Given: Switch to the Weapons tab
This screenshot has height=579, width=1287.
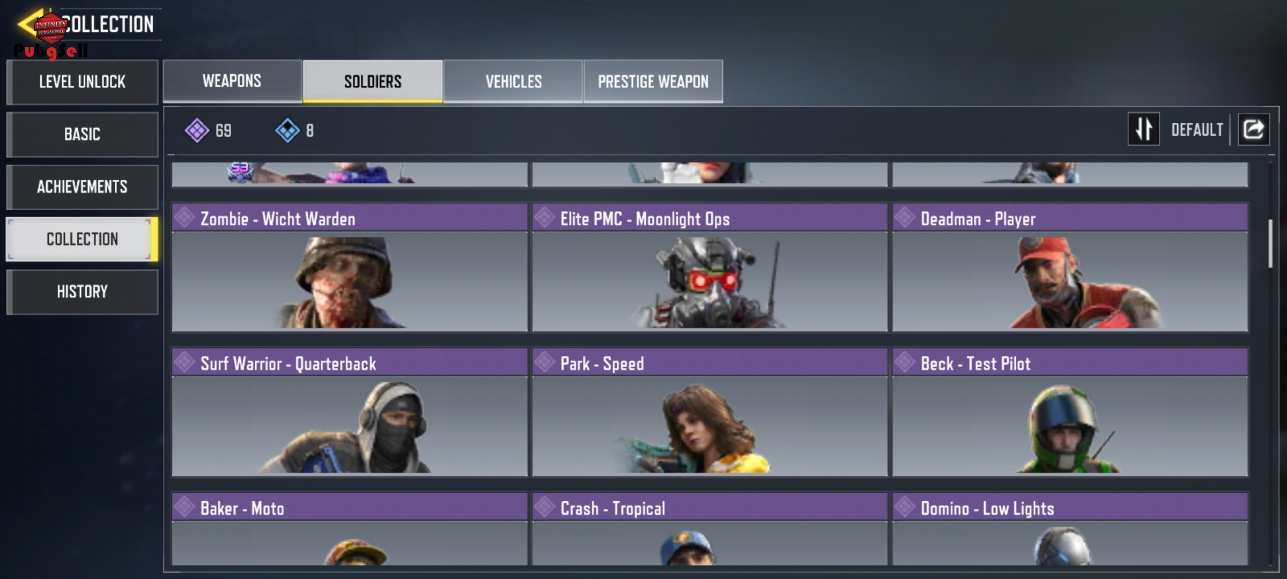Looking at the screenshot, I should [x=232, y=81].
